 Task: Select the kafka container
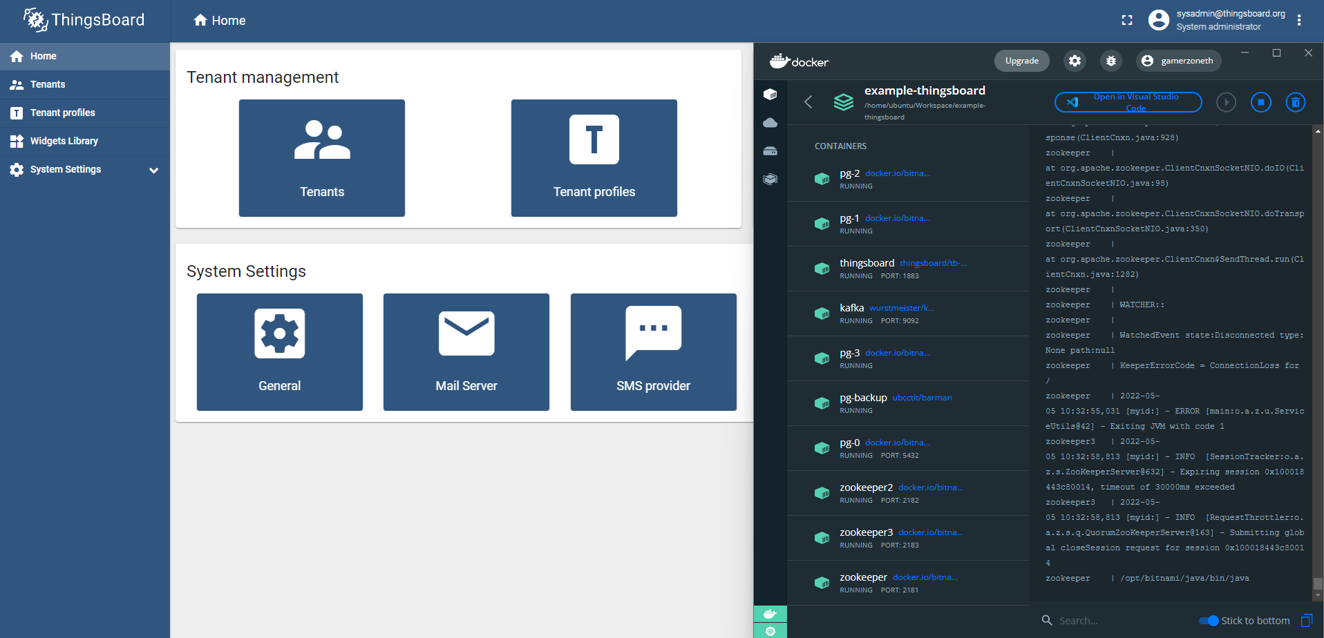[908, 313]
